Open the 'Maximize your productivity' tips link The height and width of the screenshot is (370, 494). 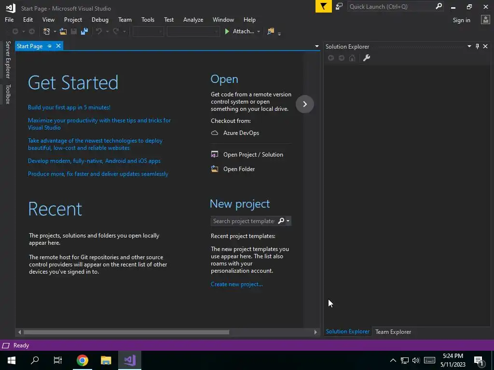tap(99, 124)
